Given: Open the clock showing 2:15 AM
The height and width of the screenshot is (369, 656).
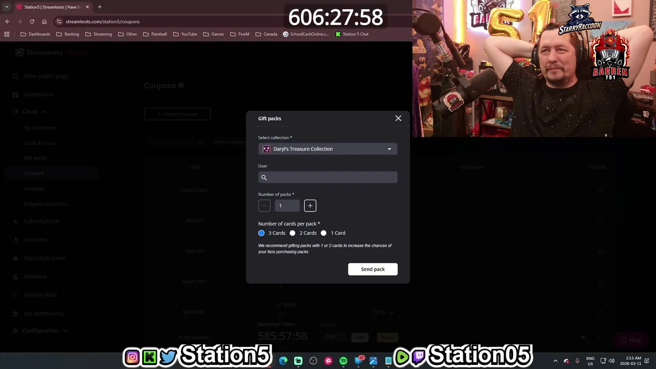Looking at the screenshot, I should click(x=630, y=361).
